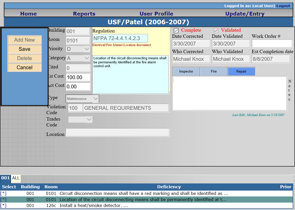This screenshot has width=295, height=210.
Task: Click the Violation Code number field
Action: 75,108
